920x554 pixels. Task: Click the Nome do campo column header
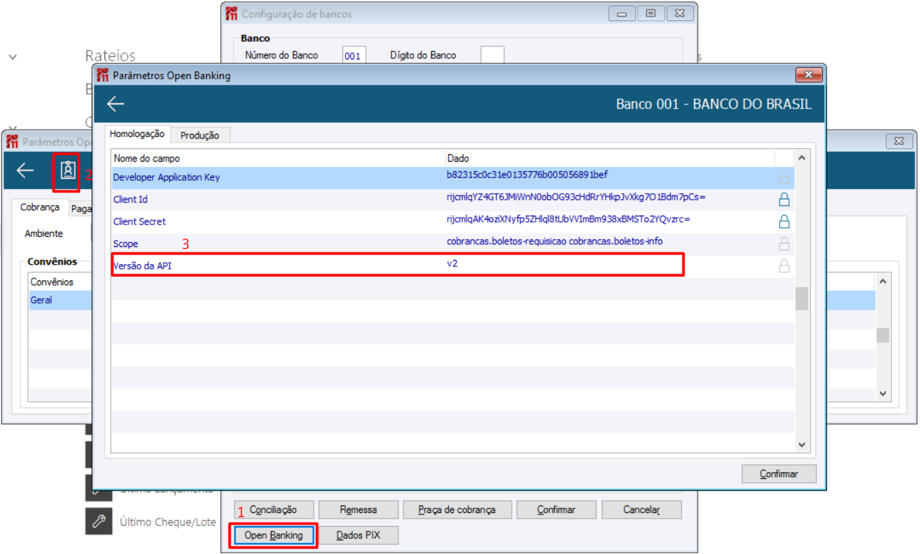[x=147, y=158]
